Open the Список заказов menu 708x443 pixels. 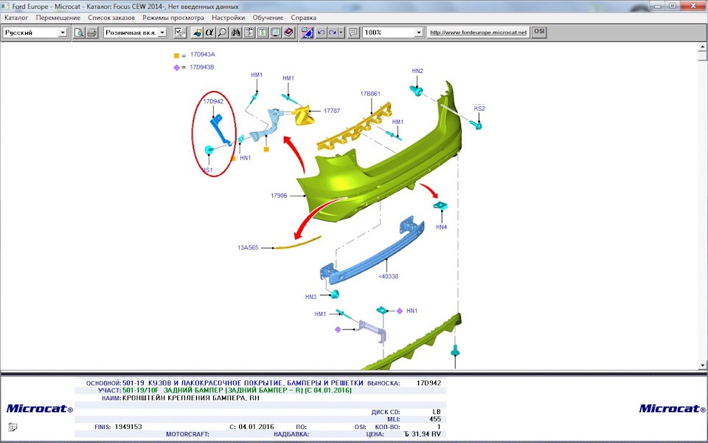111,18
